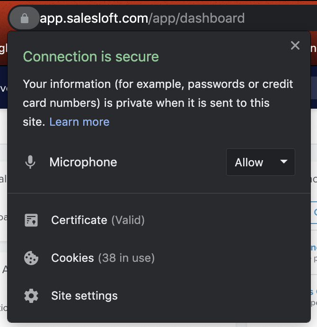Click the certificate icon
This screenshot has width=317, height=327.
(31, 220)
